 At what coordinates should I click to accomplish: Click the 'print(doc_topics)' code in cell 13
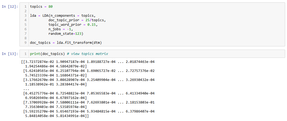pos(47,54)
